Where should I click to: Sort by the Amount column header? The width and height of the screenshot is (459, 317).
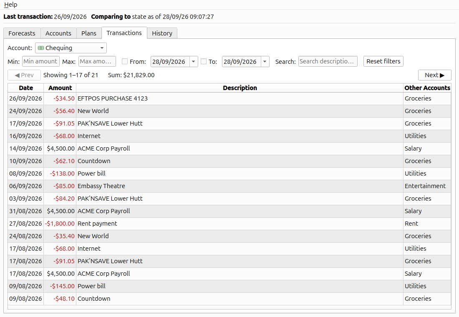coord(60,88)
